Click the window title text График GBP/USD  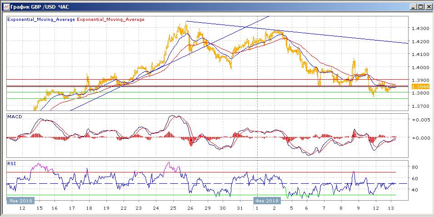click(37, 6)
